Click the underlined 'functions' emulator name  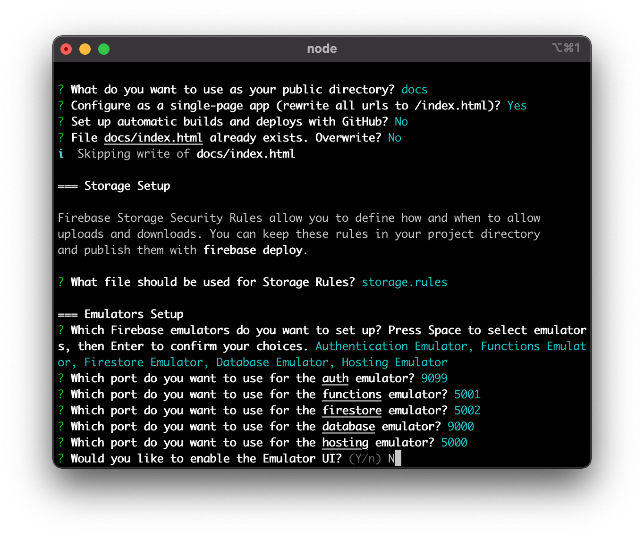(x=352, y=395)
